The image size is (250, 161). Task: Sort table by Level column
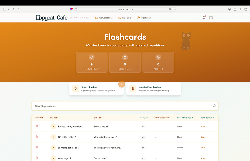(x=144, y=118)
